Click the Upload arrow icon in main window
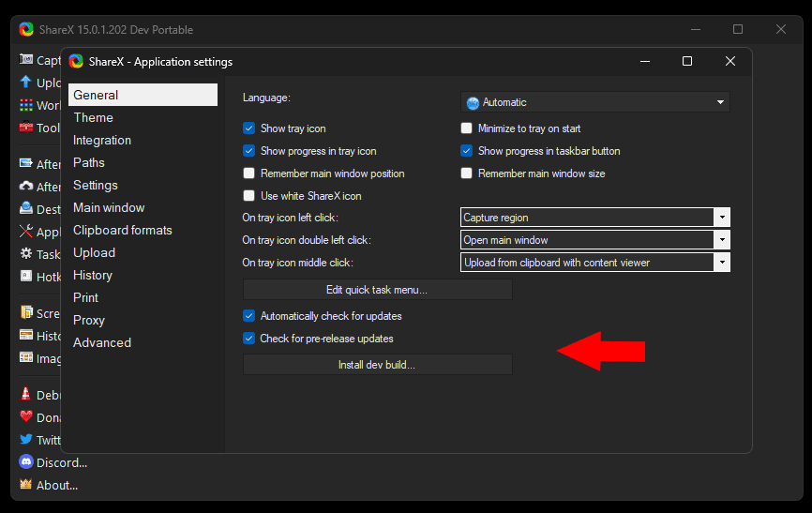Image resolution: width=812 pixels, height=513 pixels. [26, 82]
